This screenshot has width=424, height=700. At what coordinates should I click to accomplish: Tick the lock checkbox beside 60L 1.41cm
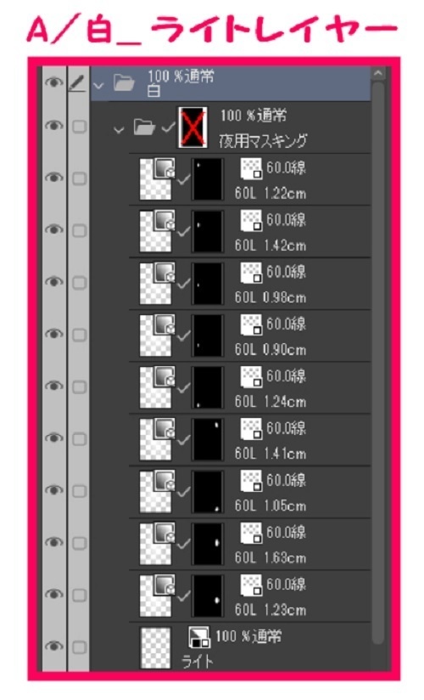point(80,439)
